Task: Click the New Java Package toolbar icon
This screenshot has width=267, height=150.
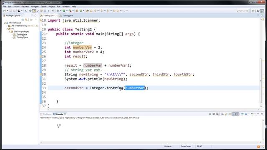Action: point(77,11)
